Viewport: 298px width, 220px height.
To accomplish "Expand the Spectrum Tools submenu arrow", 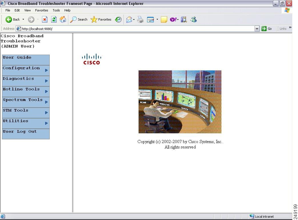I will (x=46, y=102).
